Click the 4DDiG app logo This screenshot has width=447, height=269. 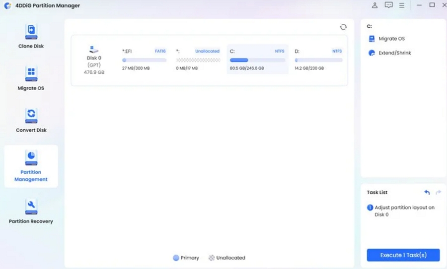[x=7, y=5]
